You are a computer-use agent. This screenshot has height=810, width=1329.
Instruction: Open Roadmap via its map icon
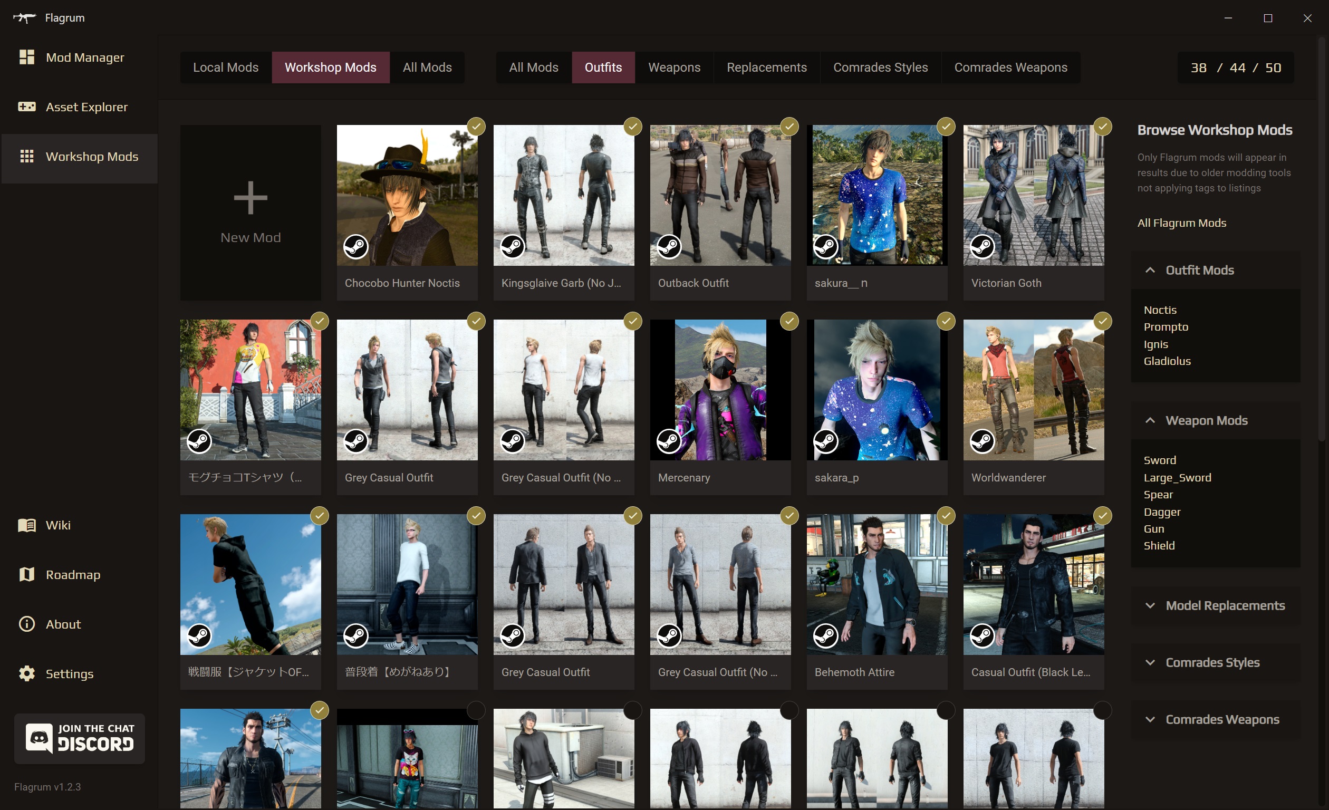(x=26, y=574)
